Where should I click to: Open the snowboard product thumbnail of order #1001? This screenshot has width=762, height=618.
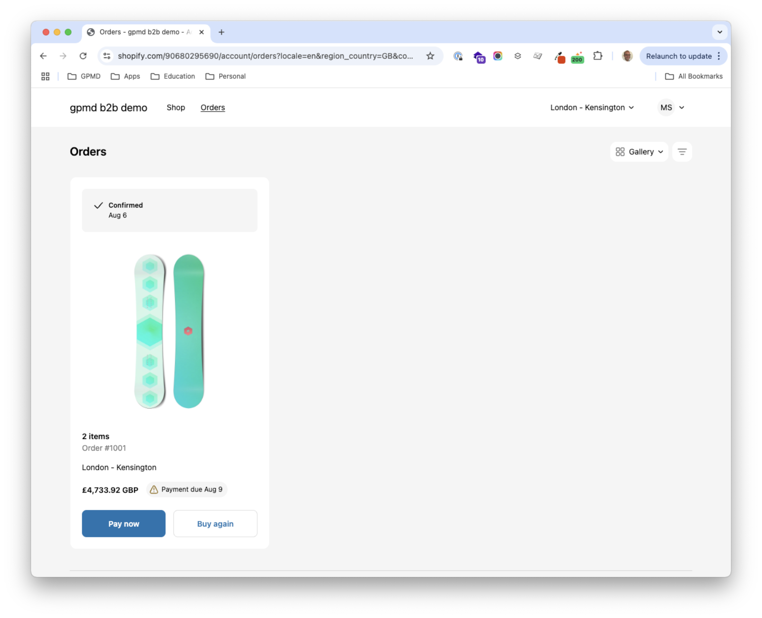tap(169, 331)
